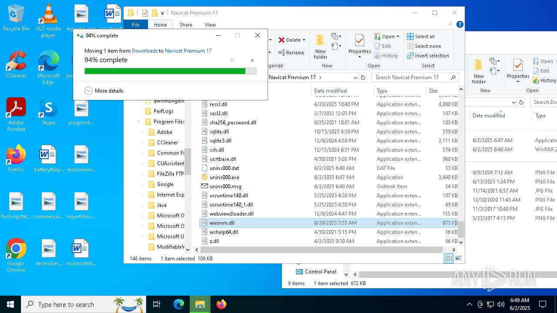Switch to large icons view layout

coord(458,258)
